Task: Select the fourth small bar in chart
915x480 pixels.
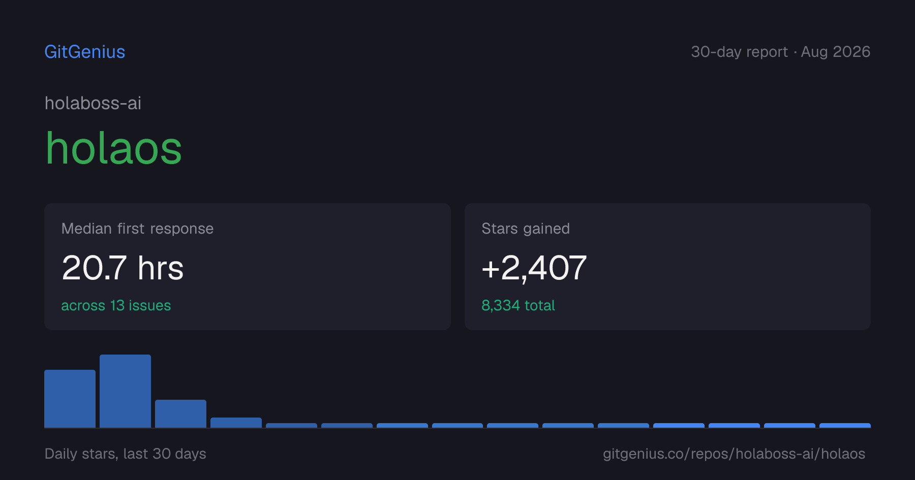Action: [x=236, y=423]
